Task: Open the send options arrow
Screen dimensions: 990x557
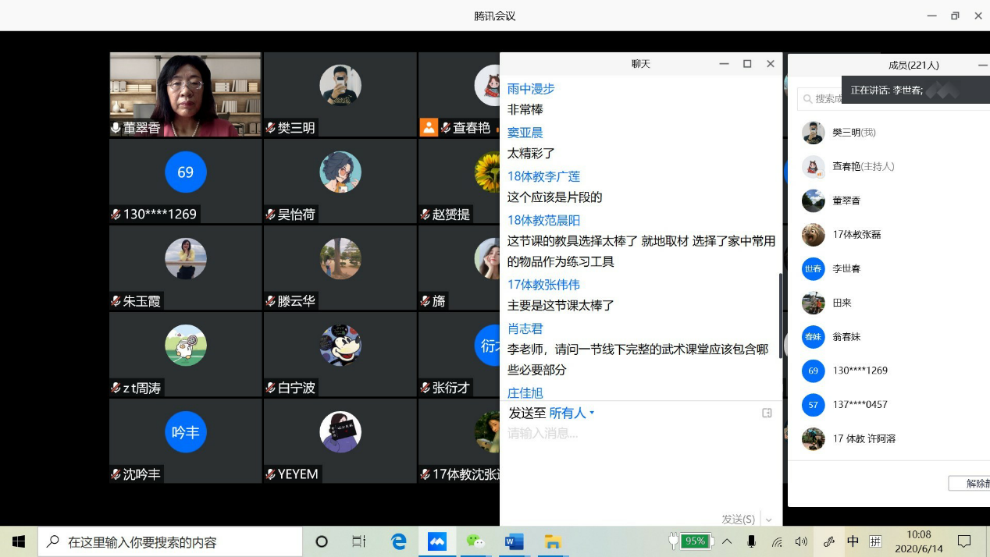Action: [769, 520]
